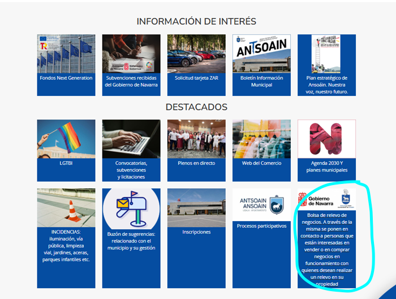The image size is (396, 299).
Task: Click the mailbox suggestions icon
Action: pos(131,209)
